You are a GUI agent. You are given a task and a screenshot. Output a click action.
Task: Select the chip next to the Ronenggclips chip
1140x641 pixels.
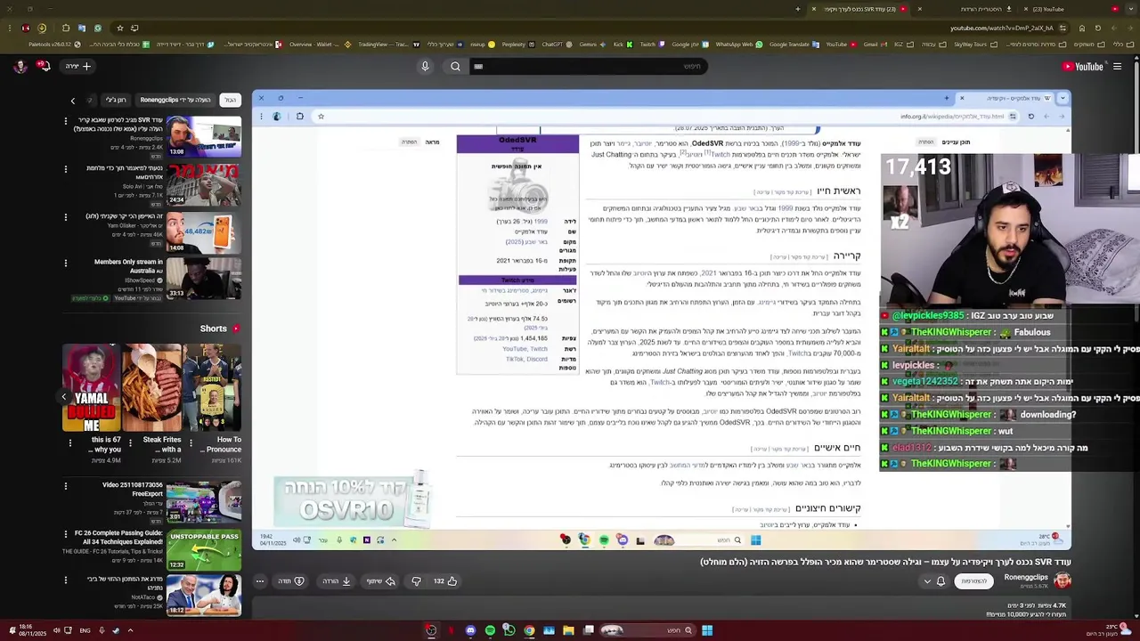(x=116, y=100)
